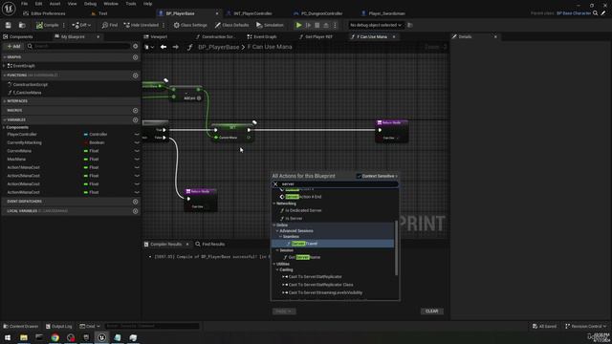Toggle Hide Unrelated nodes
Screen dimensions: 612x344
coord(142,25)
